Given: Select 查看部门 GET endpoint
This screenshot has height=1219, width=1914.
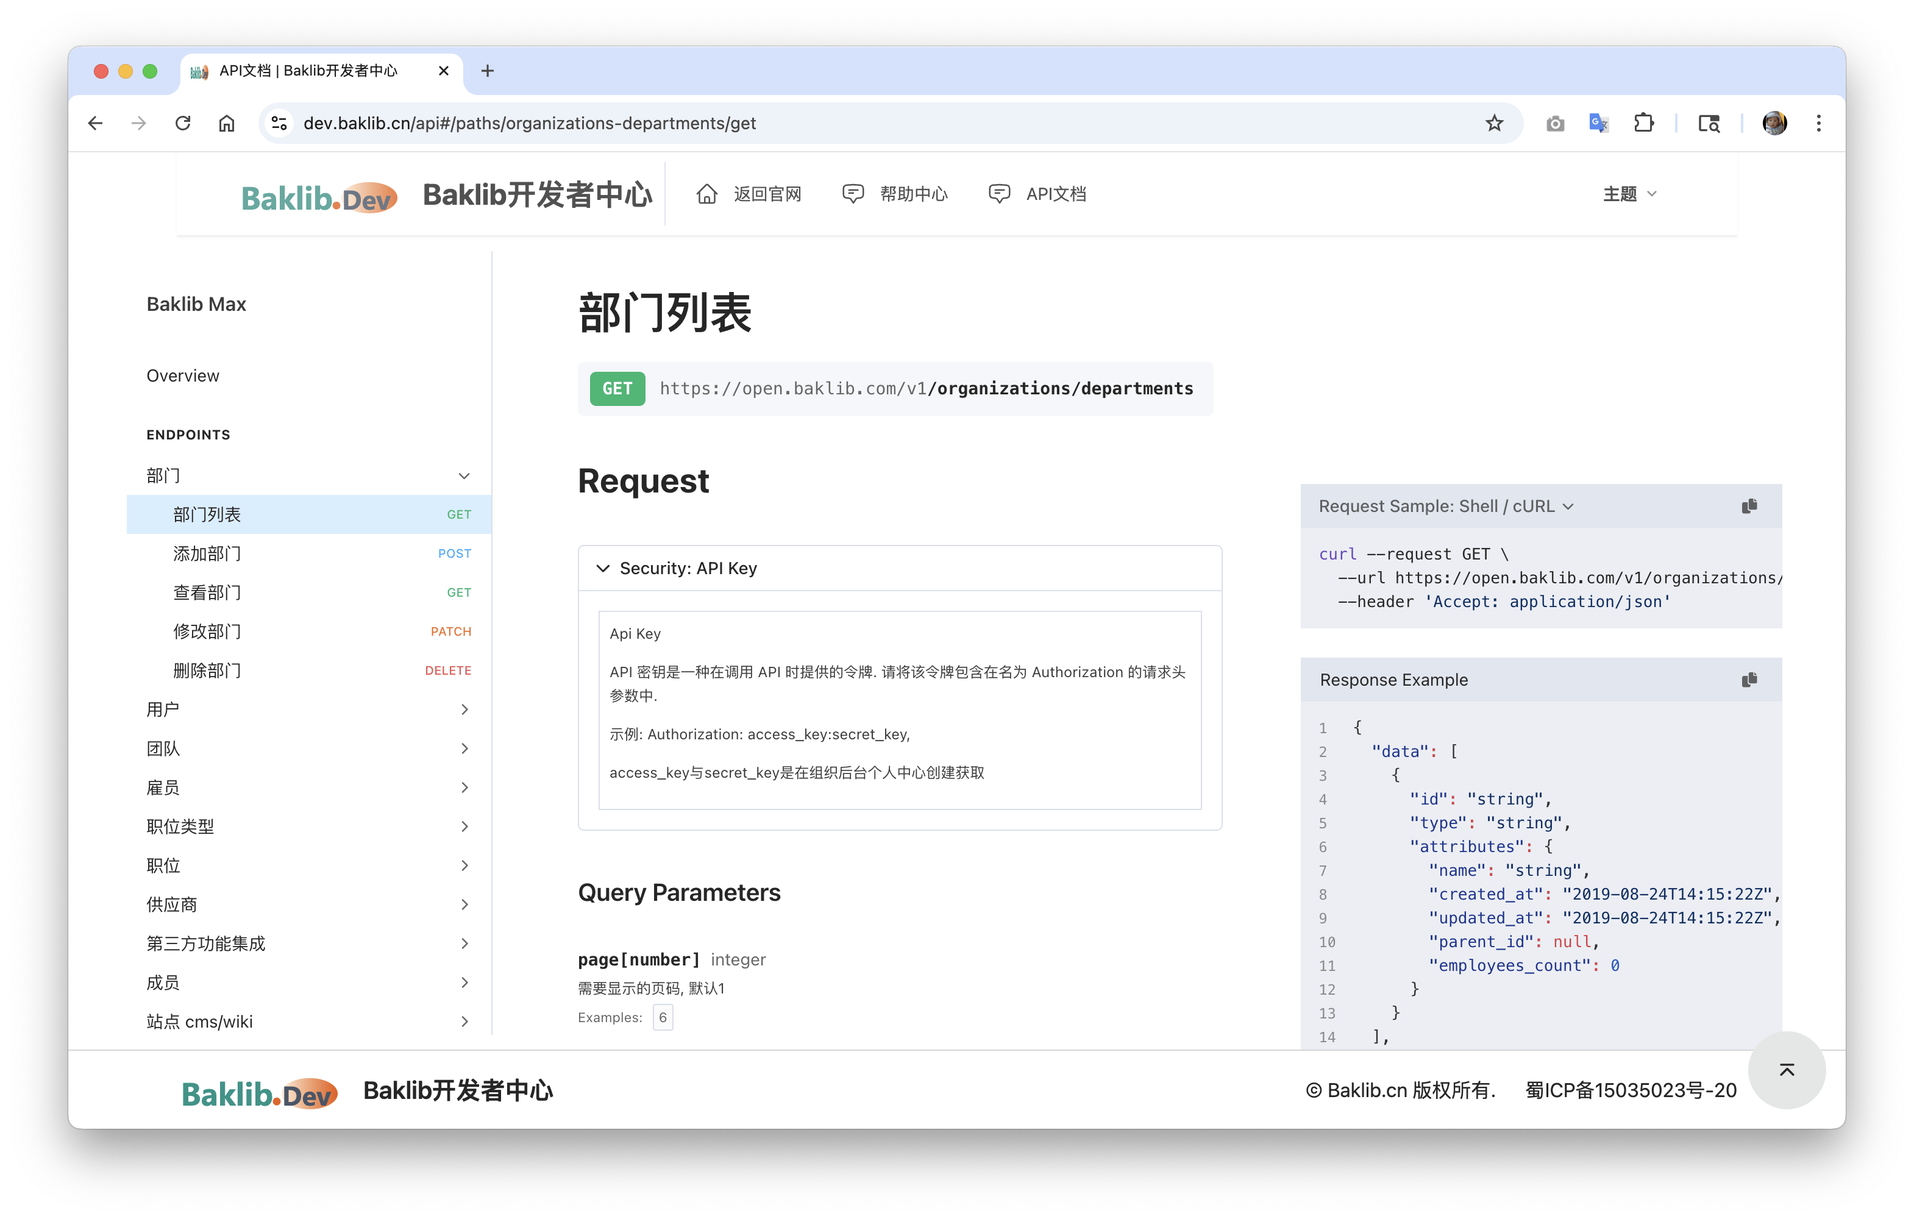Looking at the screenshot, I should (x=308, y=592).
